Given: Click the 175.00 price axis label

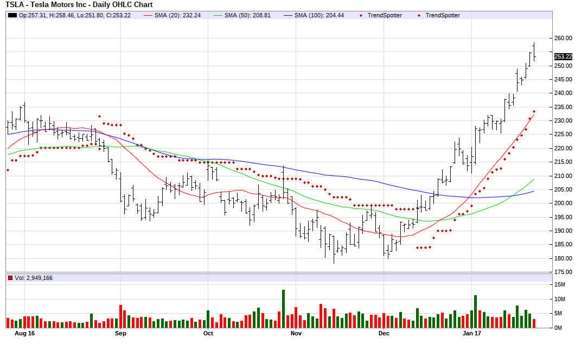Looking at the screenshot, I should 563,272.
